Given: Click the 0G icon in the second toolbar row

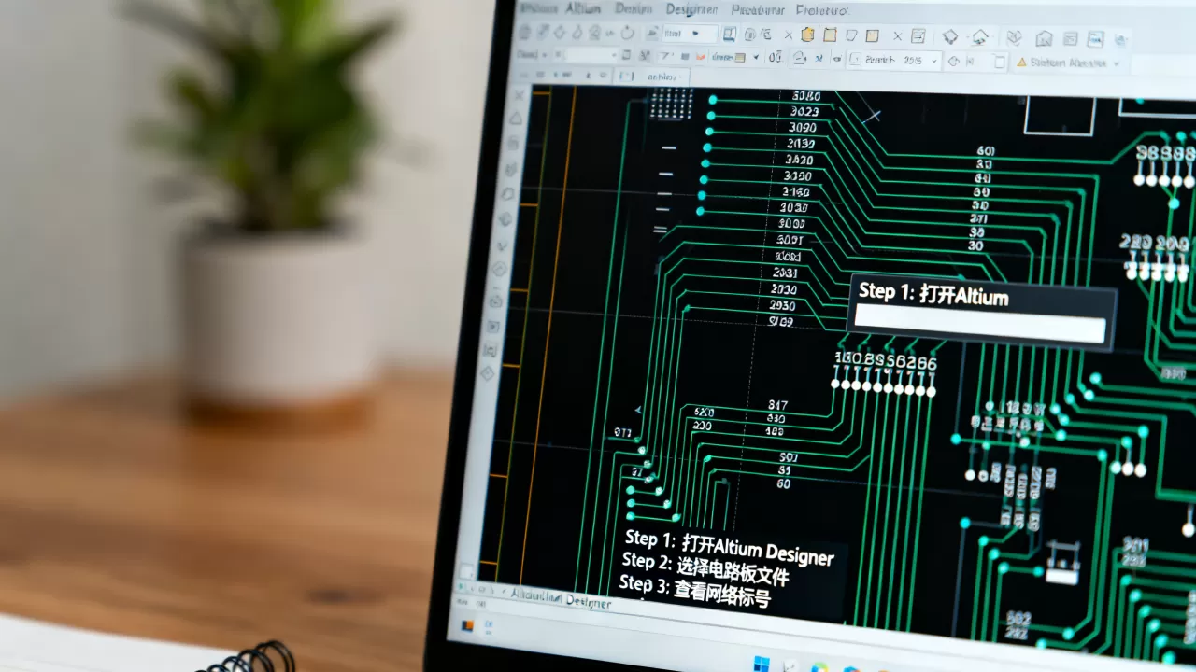Looking at the screenshot, I should (775, 58).
